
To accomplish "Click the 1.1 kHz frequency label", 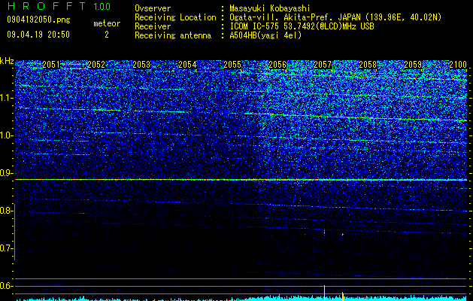I will (x=7, y=98).
